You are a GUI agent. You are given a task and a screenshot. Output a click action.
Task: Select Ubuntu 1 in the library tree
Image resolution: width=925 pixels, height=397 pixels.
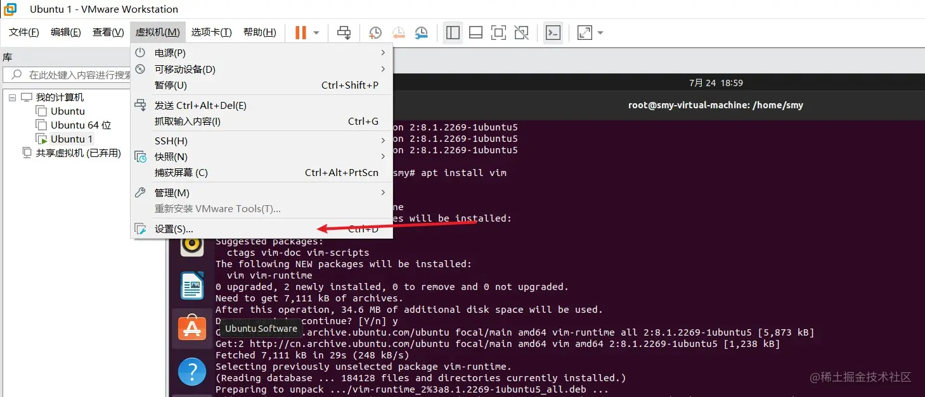pos(72,139)
